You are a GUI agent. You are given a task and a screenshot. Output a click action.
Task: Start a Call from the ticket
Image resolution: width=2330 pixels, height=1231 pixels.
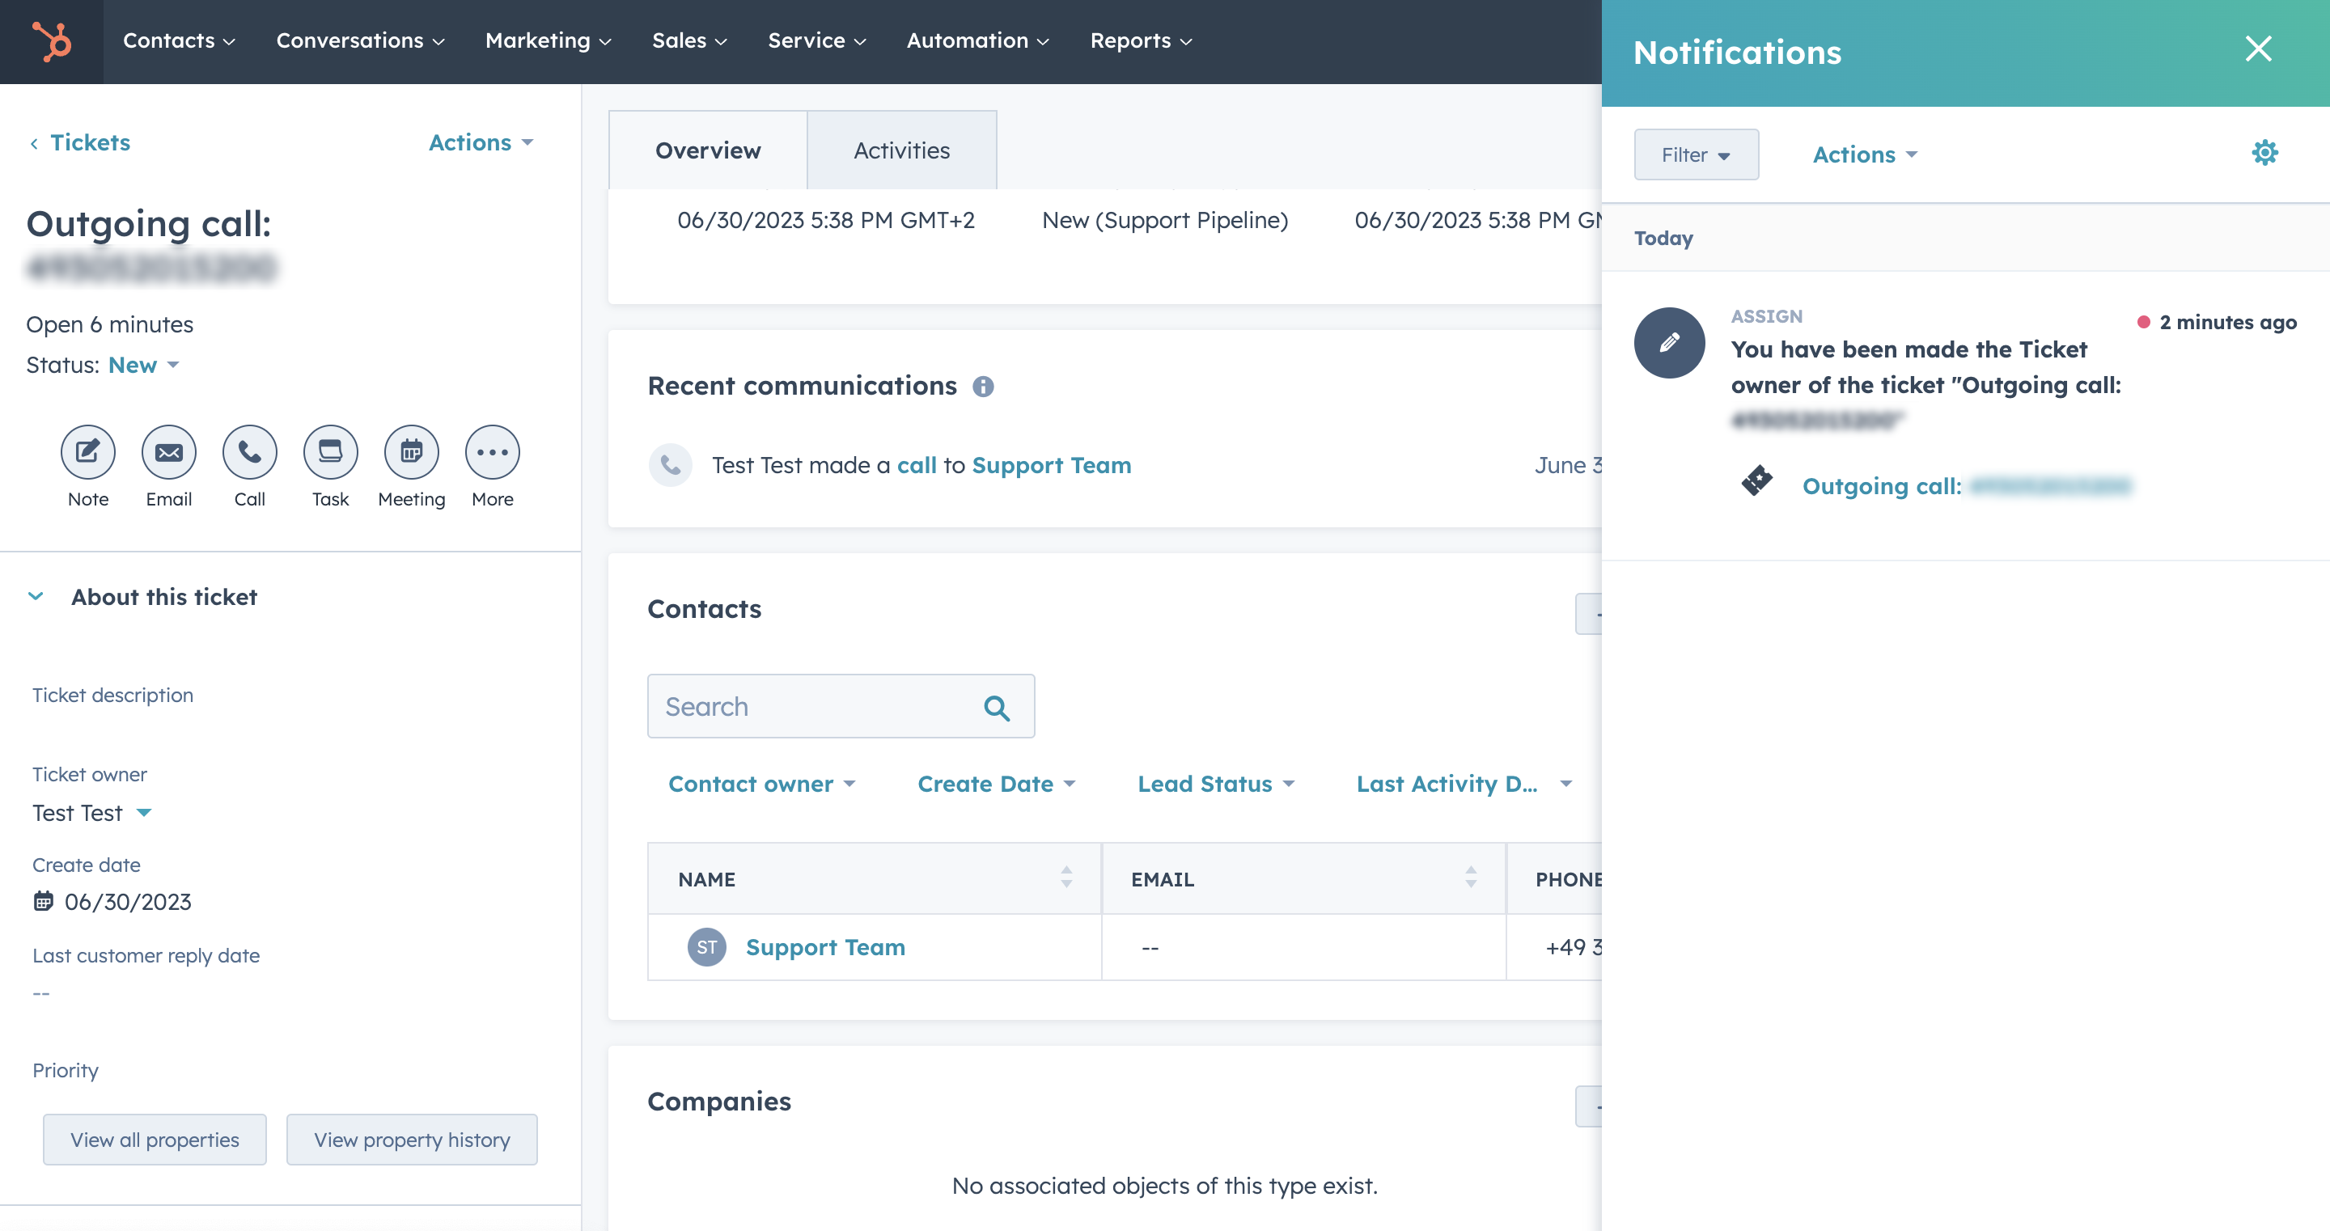(x=250, y=452)
